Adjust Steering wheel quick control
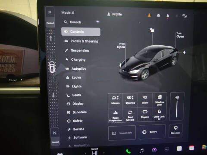Viewport: 207px width, 155px height. click(x=130, y=100)
